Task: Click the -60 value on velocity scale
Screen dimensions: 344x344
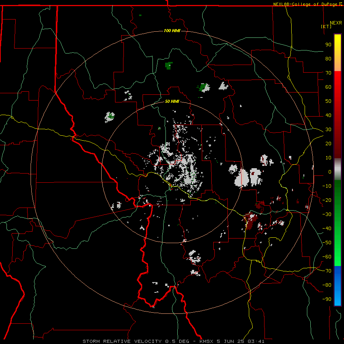Action: coord(327,257)
